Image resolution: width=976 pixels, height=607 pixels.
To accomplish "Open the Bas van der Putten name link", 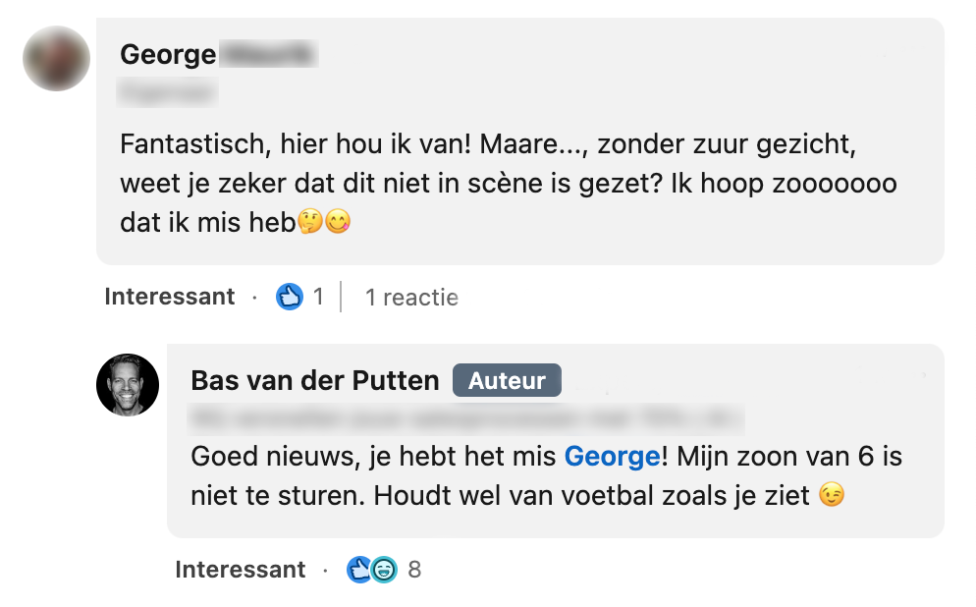I will 314,381.
